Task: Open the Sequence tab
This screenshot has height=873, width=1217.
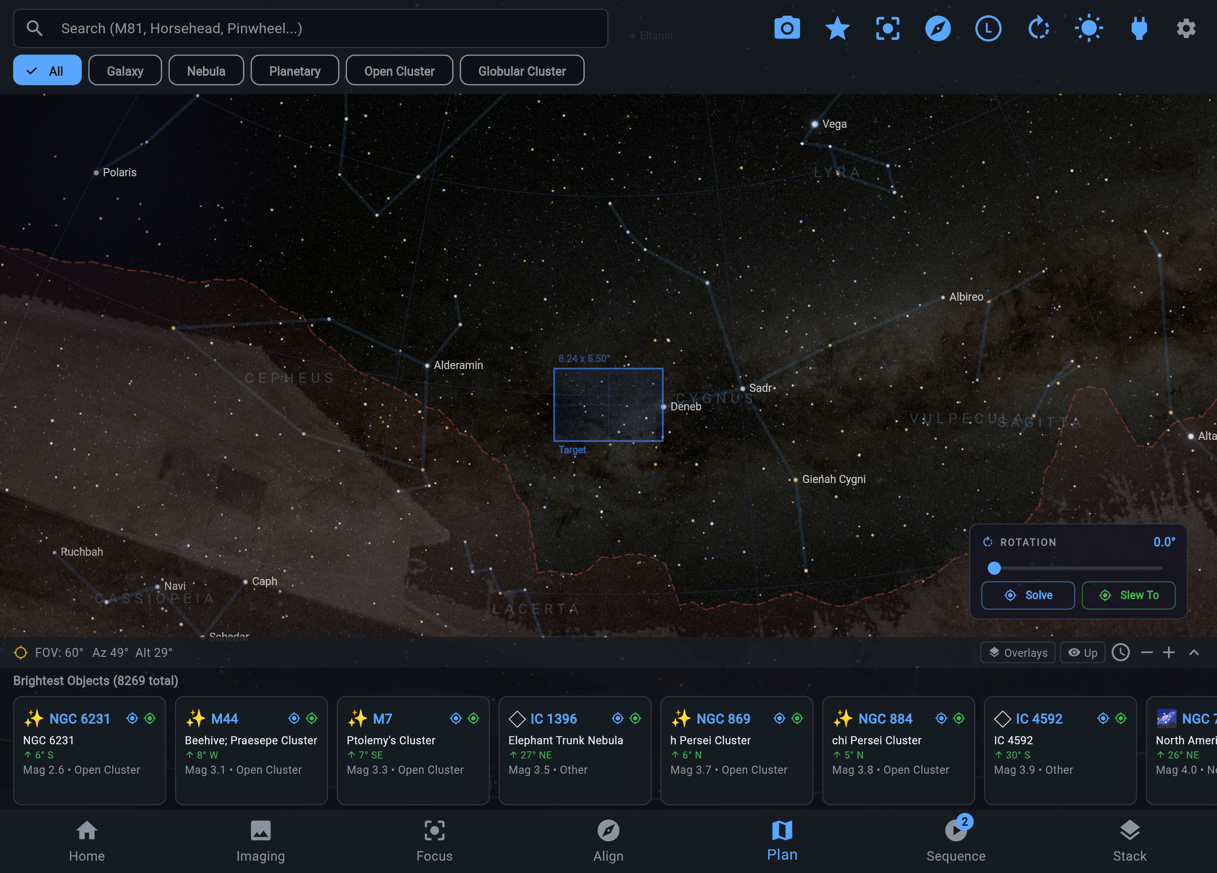Action: [x=956, y=841]
